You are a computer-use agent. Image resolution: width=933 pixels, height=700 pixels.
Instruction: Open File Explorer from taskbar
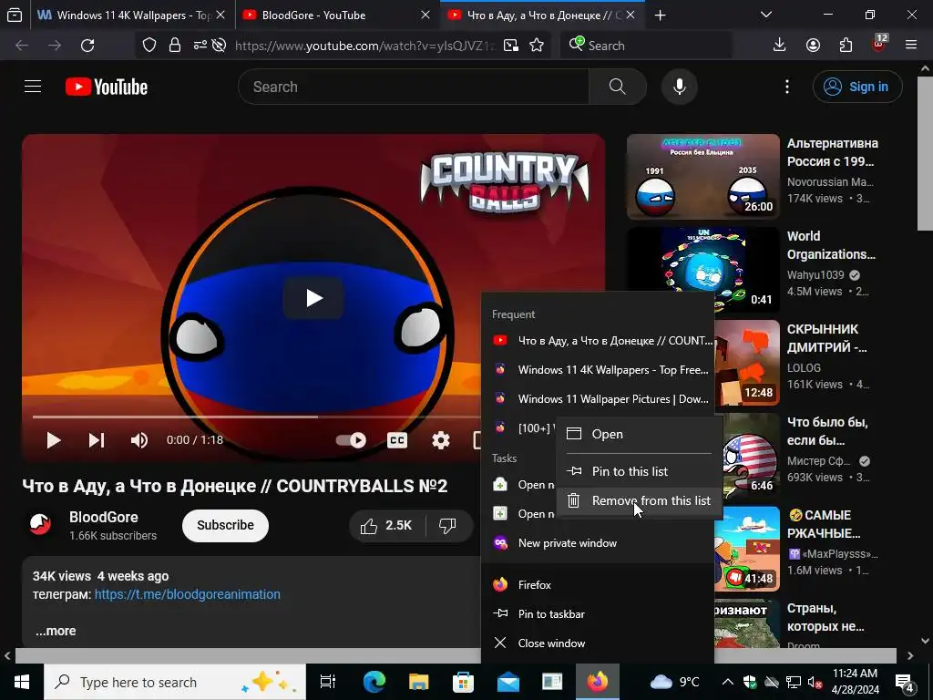419,682
